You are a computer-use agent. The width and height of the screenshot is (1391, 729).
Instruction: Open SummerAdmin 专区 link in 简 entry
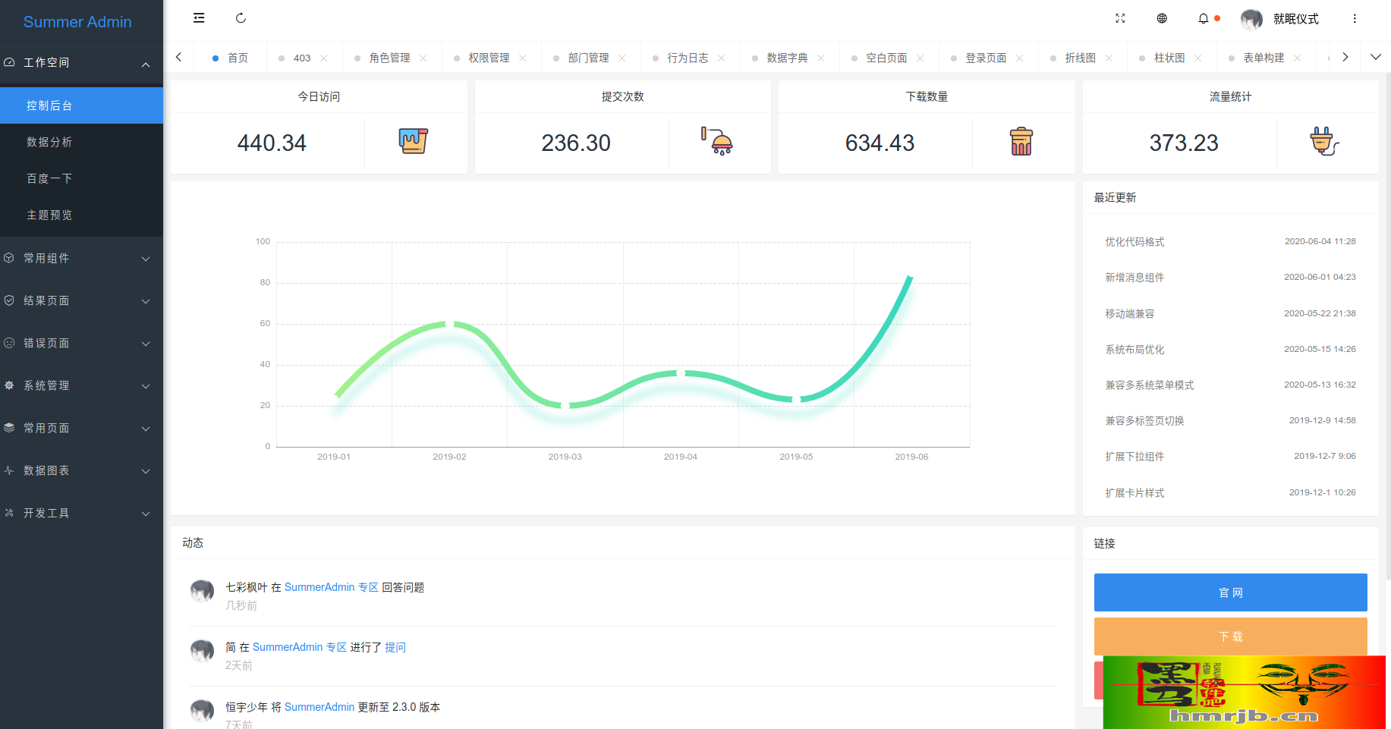(299, 647)
